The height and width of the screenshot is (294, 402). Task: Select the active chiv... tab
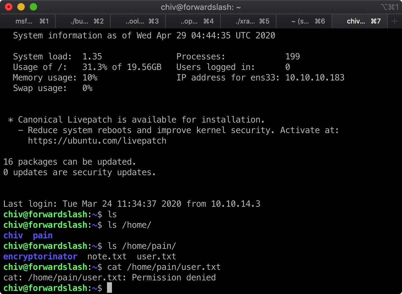pyautogui.click(x=360, y=21)
